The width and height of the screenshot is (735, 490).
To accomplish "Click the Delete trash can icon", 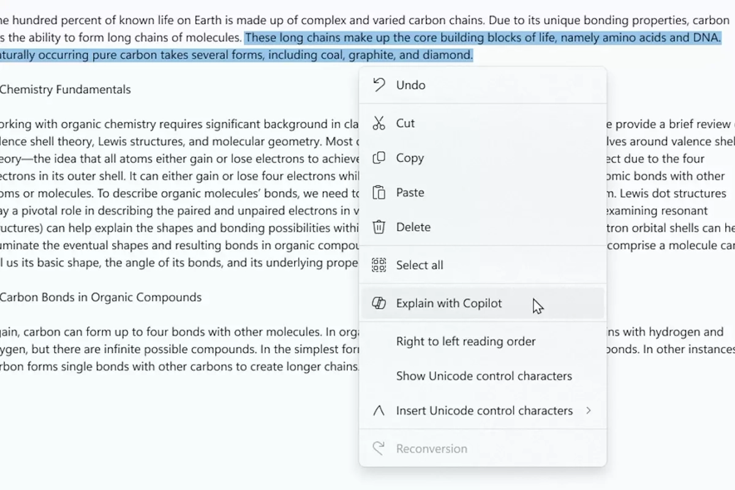I will click(x=379, y=227).
